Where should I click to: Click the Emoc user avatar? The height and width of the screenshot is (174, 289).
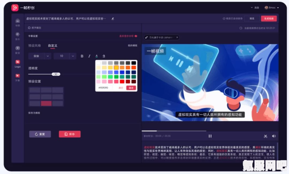[x=266, y=7]
